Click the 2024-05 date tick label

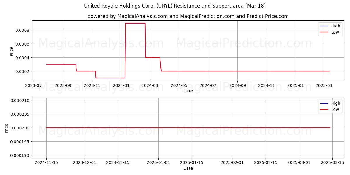pos(179,86)
